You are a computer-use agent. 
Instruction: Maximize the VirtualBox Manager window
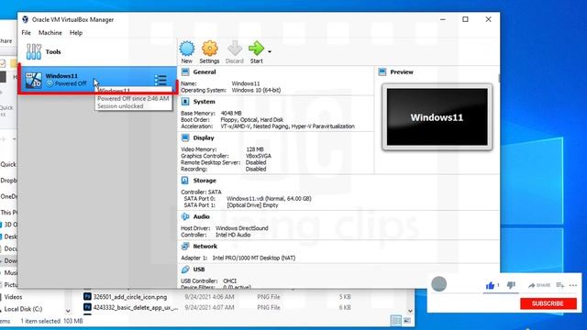click(x=465, y=19)
